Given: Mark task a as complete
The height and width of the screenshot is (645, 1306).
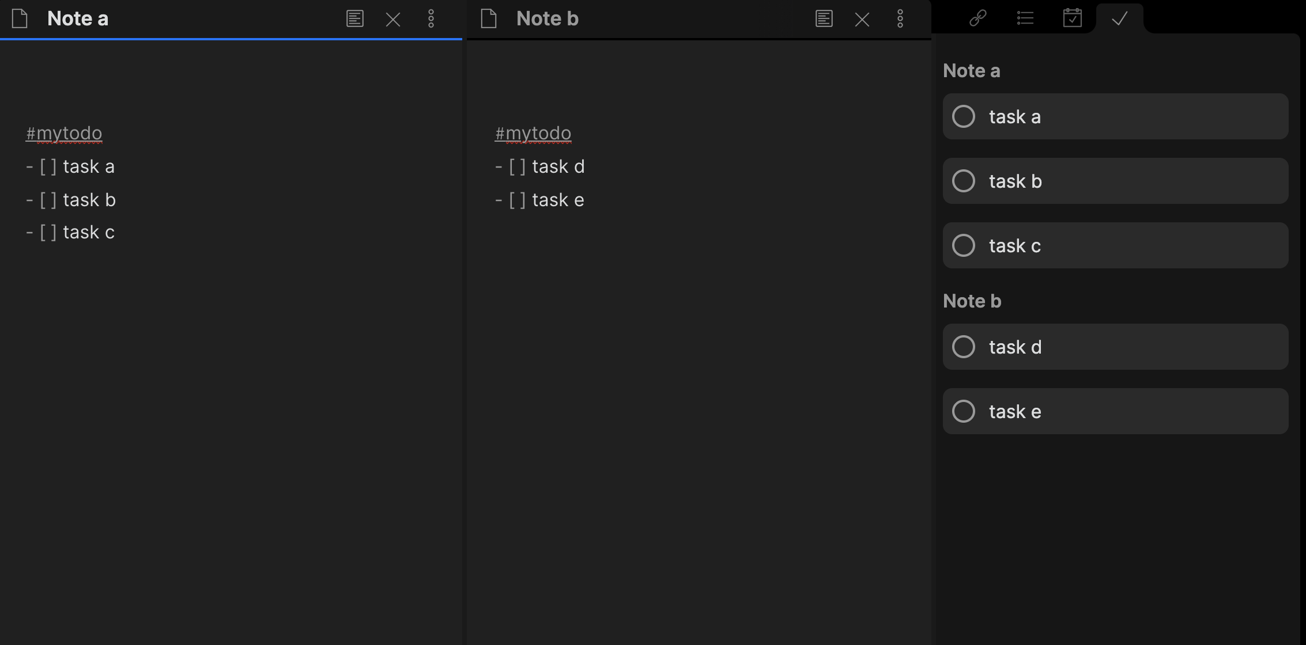Looking at the screenshot, I should pos(964,117).
